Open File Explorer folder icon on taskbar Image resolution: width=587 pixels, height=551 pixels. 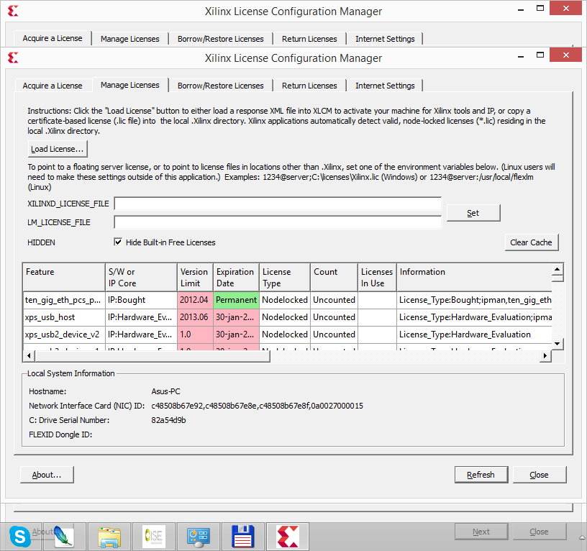click(x=109, y=537)
